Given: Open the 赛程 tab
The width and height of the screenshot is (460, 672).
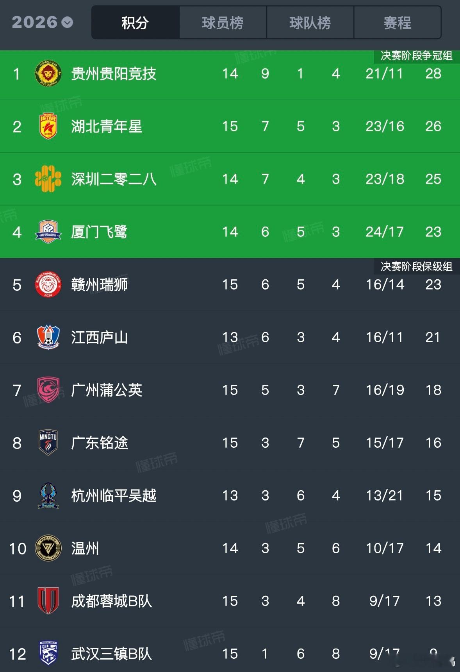Looking at the screenshot, I should [398, 23].
